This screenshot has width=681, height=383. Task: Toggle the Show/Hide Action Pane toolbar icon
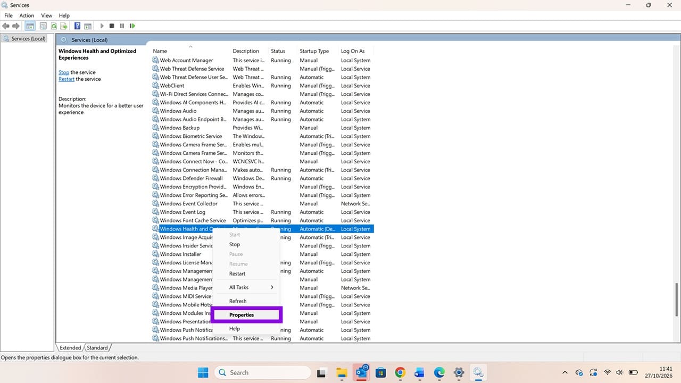click(88, 26)
